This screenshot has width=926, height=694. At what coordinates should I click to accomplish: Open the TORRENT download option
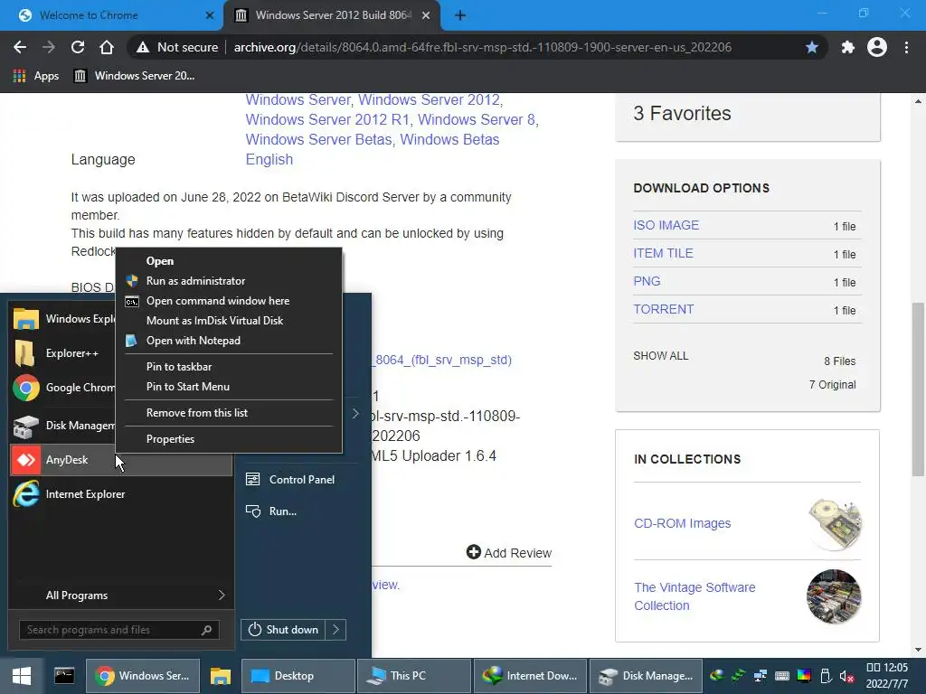pyautogui.click(x=663, y=309)
